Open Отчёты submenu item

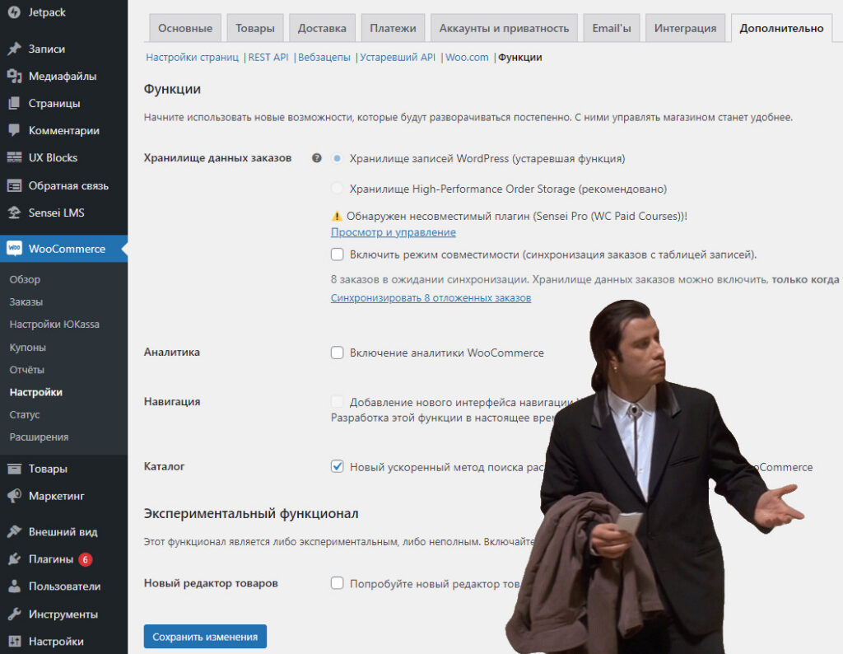click(x=27, y=370)
